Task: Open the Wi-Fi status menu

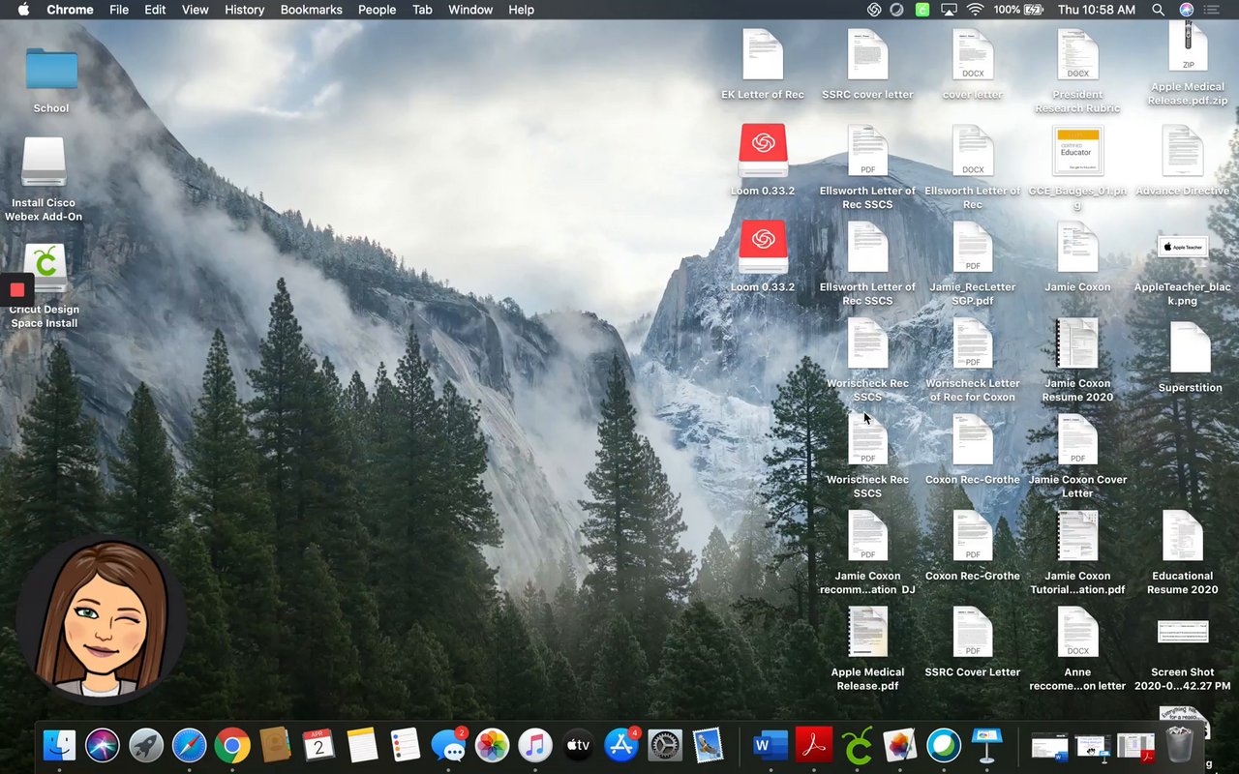Action: tap(975, 10)
